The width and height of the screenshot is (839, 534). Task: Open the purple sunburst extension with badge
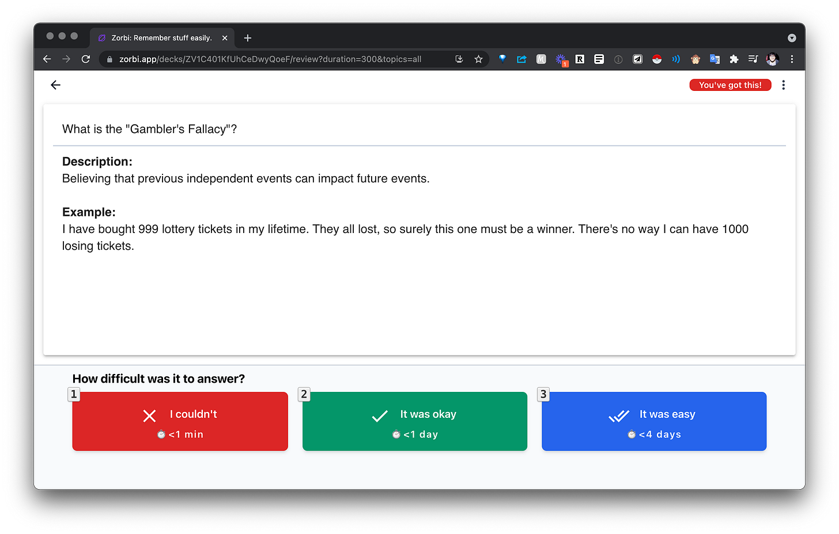click(x=561, y=60)
